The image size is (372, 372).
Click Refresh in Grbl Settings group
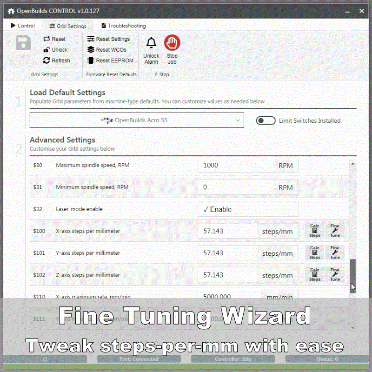pos(56,60)
